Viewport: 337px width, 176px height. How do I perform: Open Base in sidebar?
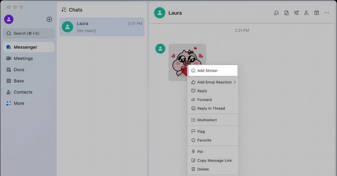tap(29, 81)
